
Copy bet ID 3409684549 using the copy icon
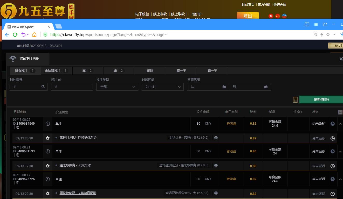point(18,127)
